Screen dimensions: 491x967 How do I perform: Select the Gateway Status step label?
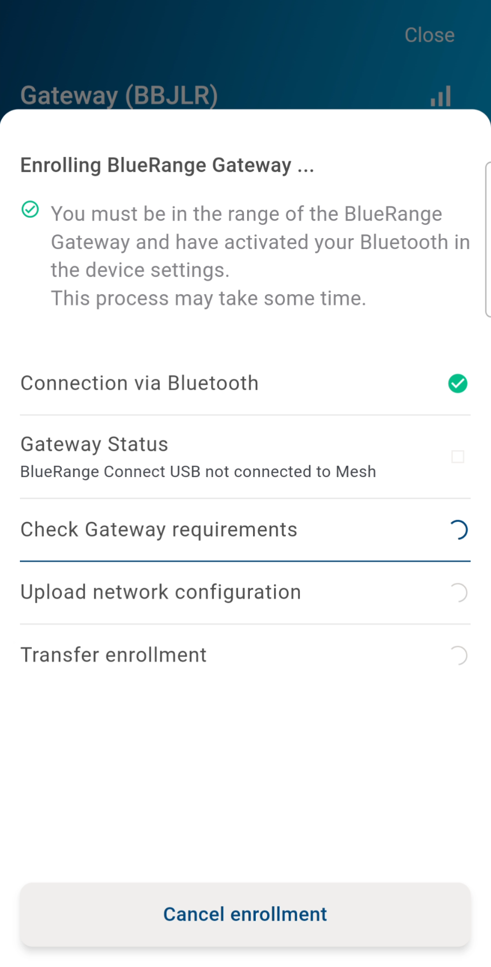point(94,444)
